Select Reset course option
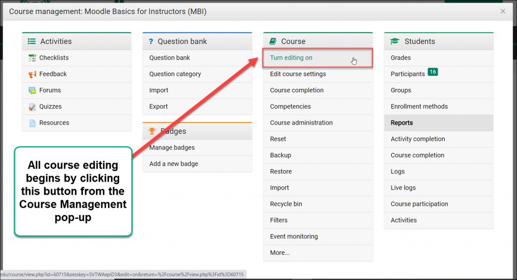This screenshot has width=517, height=280. (278, 139)
